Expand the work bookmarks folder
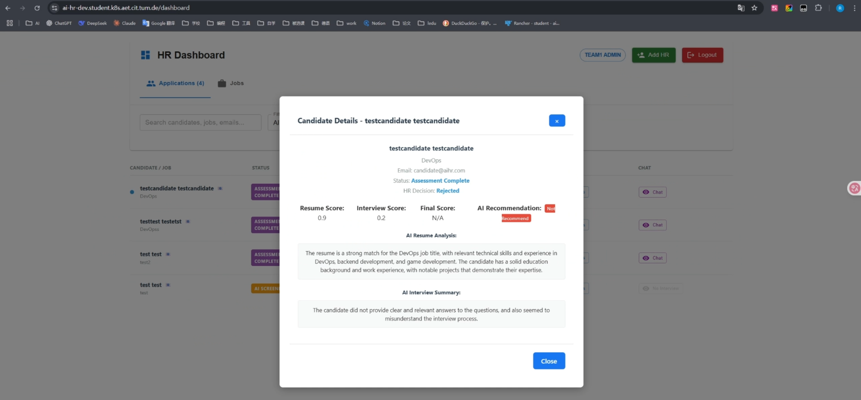This screenshot has height=400, width=861. [x=346, y=23]
